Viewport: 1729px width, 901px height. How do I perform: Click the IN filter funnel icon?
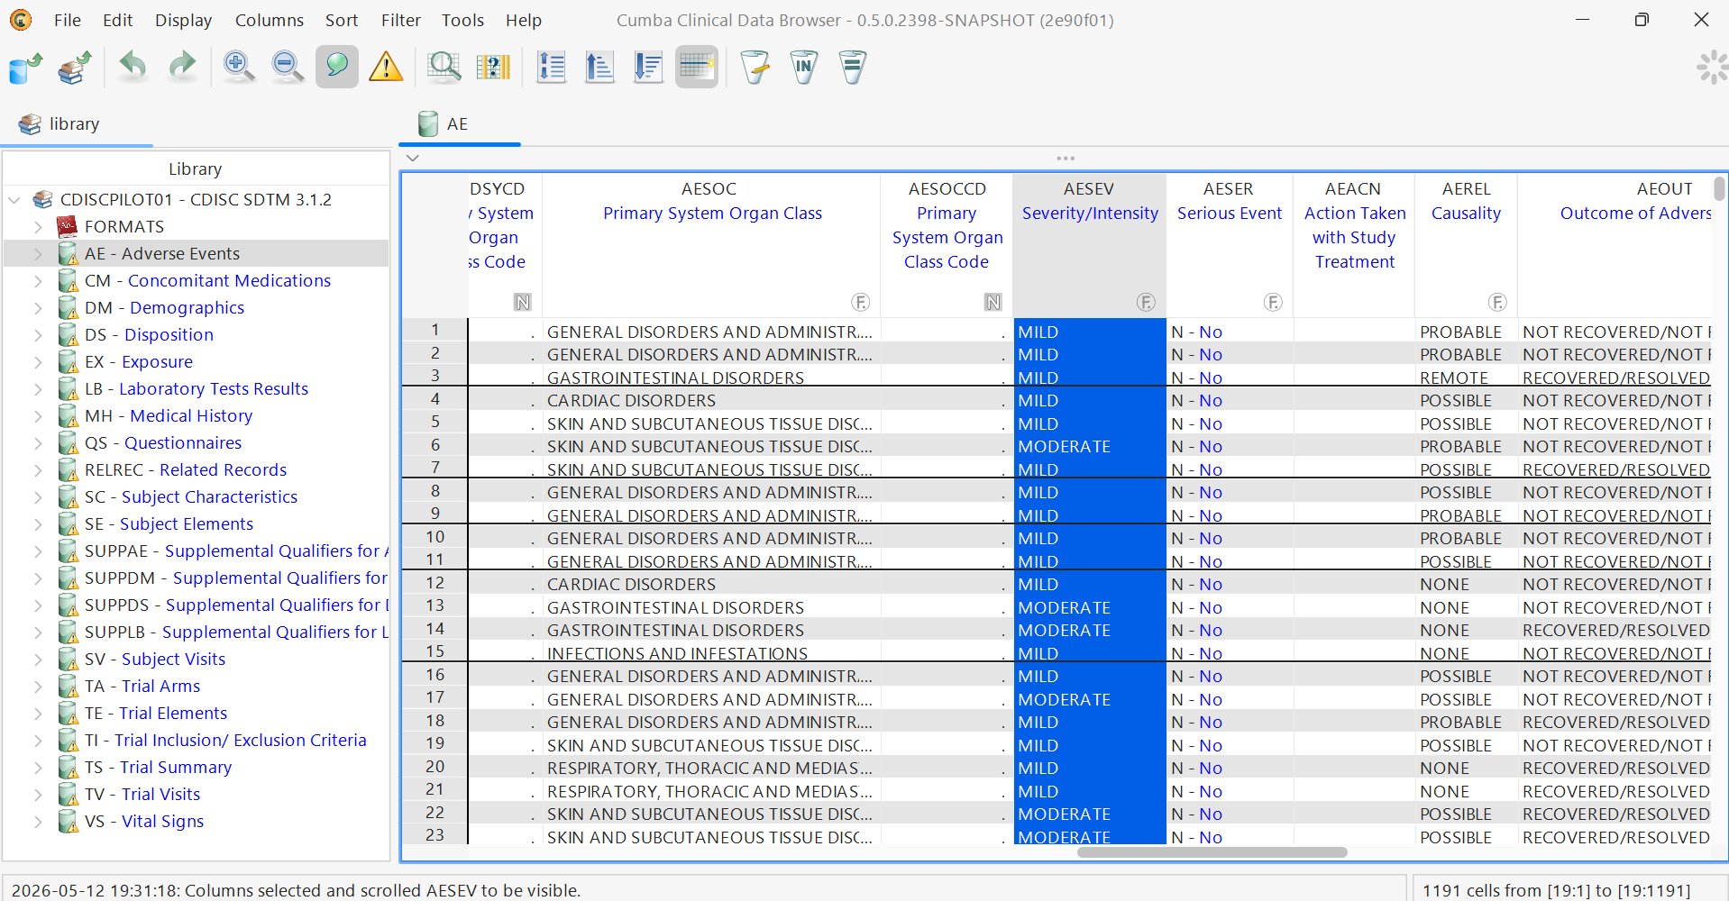tap(803, 67)
